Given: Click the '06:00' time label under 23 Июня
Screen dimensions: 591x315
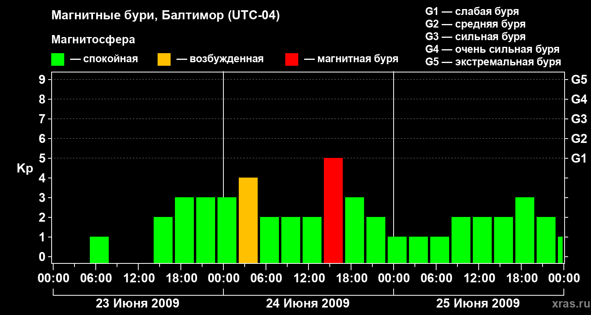Looking at the screenshot, I should click(96, 278).
